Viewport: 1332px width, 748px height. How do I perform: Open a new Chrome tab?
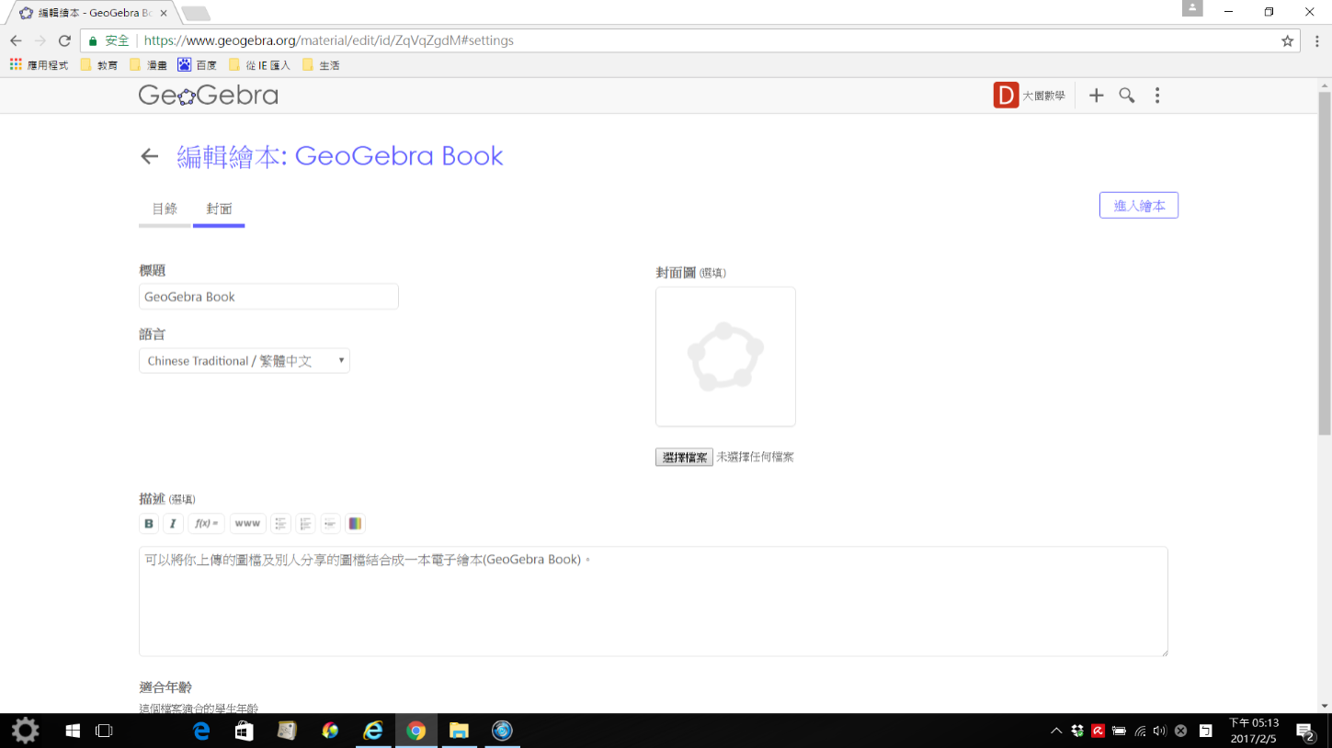pos(196,14)
